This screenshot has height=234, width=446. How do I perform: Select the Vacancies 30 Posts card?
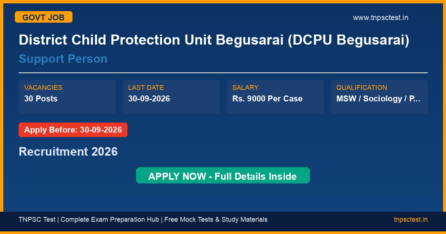coord(67,97)
